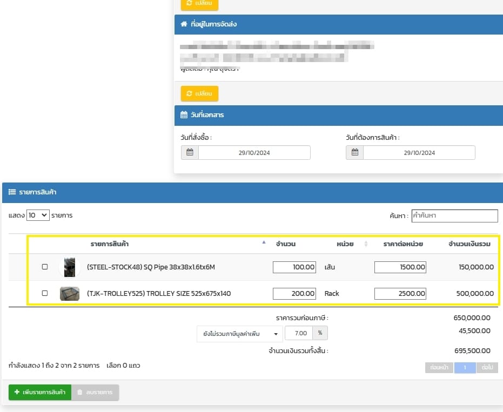Click the SQ Pipe product thumbnail
Viewport: 503px width, 412px height.
tap(70, 267)
